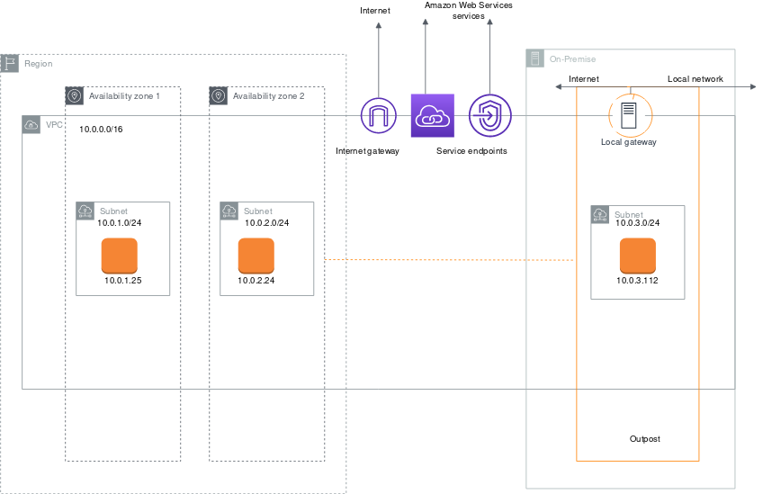763x494 pixels.
Task: Click the Internet label above the gateway
Action: click(x=375, y=11)
